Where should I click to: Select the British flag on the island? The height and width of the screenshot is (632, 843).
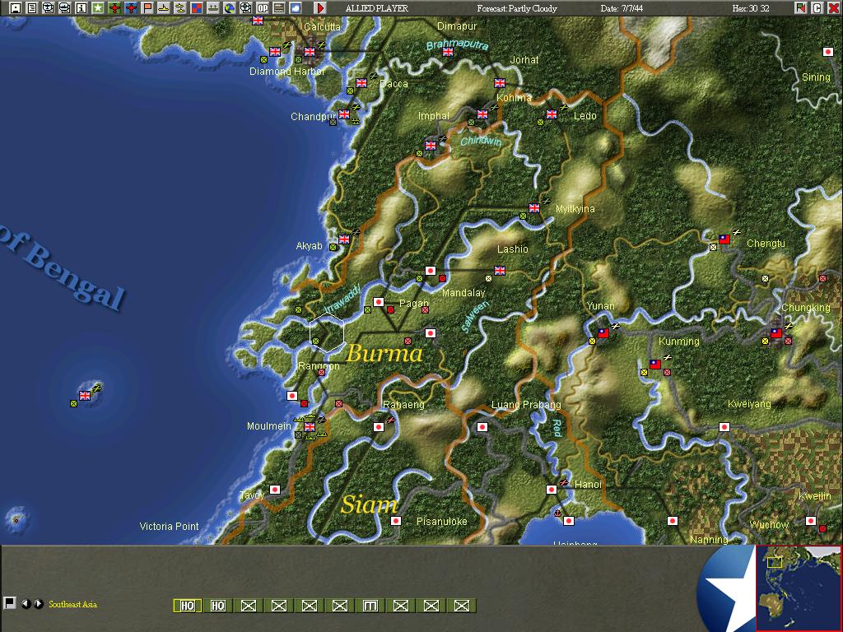pos(85,396)
